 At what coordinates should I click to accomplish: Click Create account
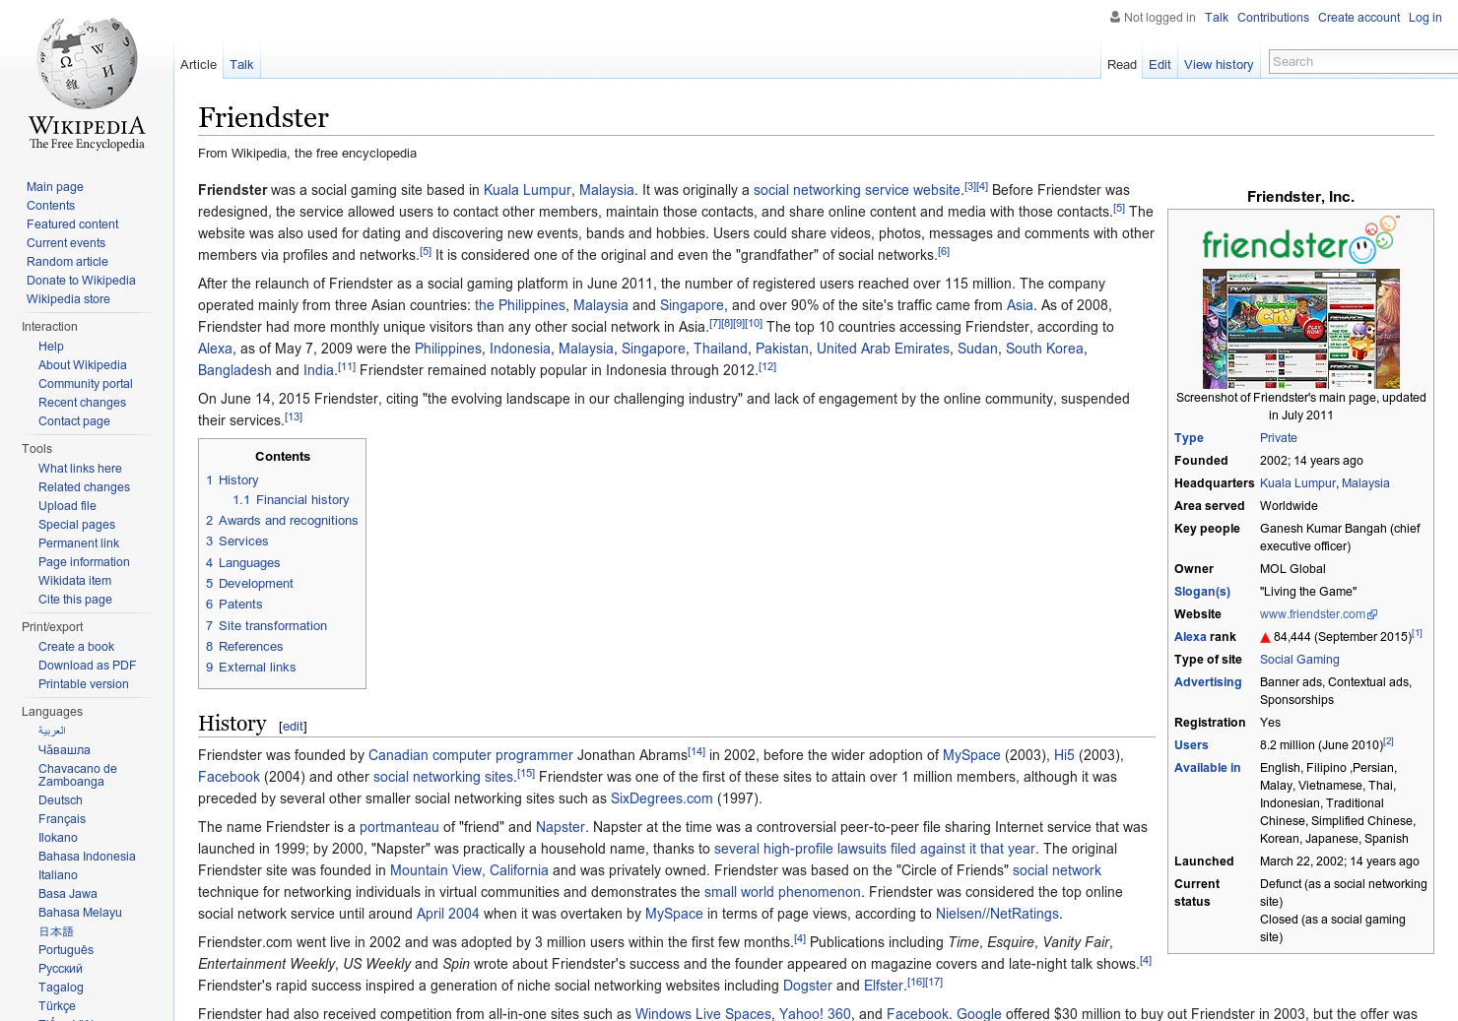tap(1359, 18)
